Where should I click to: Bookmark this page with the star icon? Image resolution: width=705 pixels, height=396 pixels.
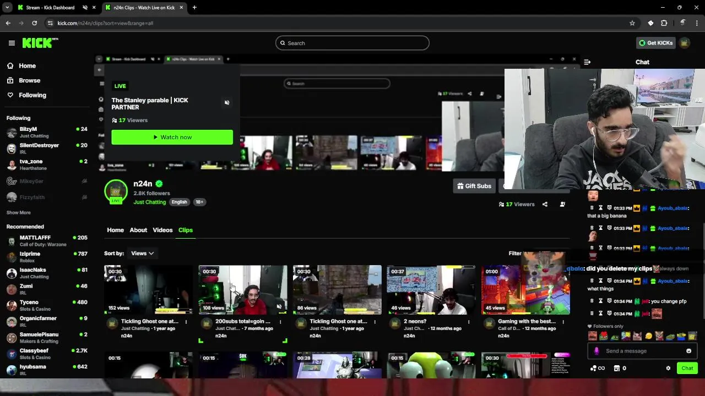pos(632,23)
